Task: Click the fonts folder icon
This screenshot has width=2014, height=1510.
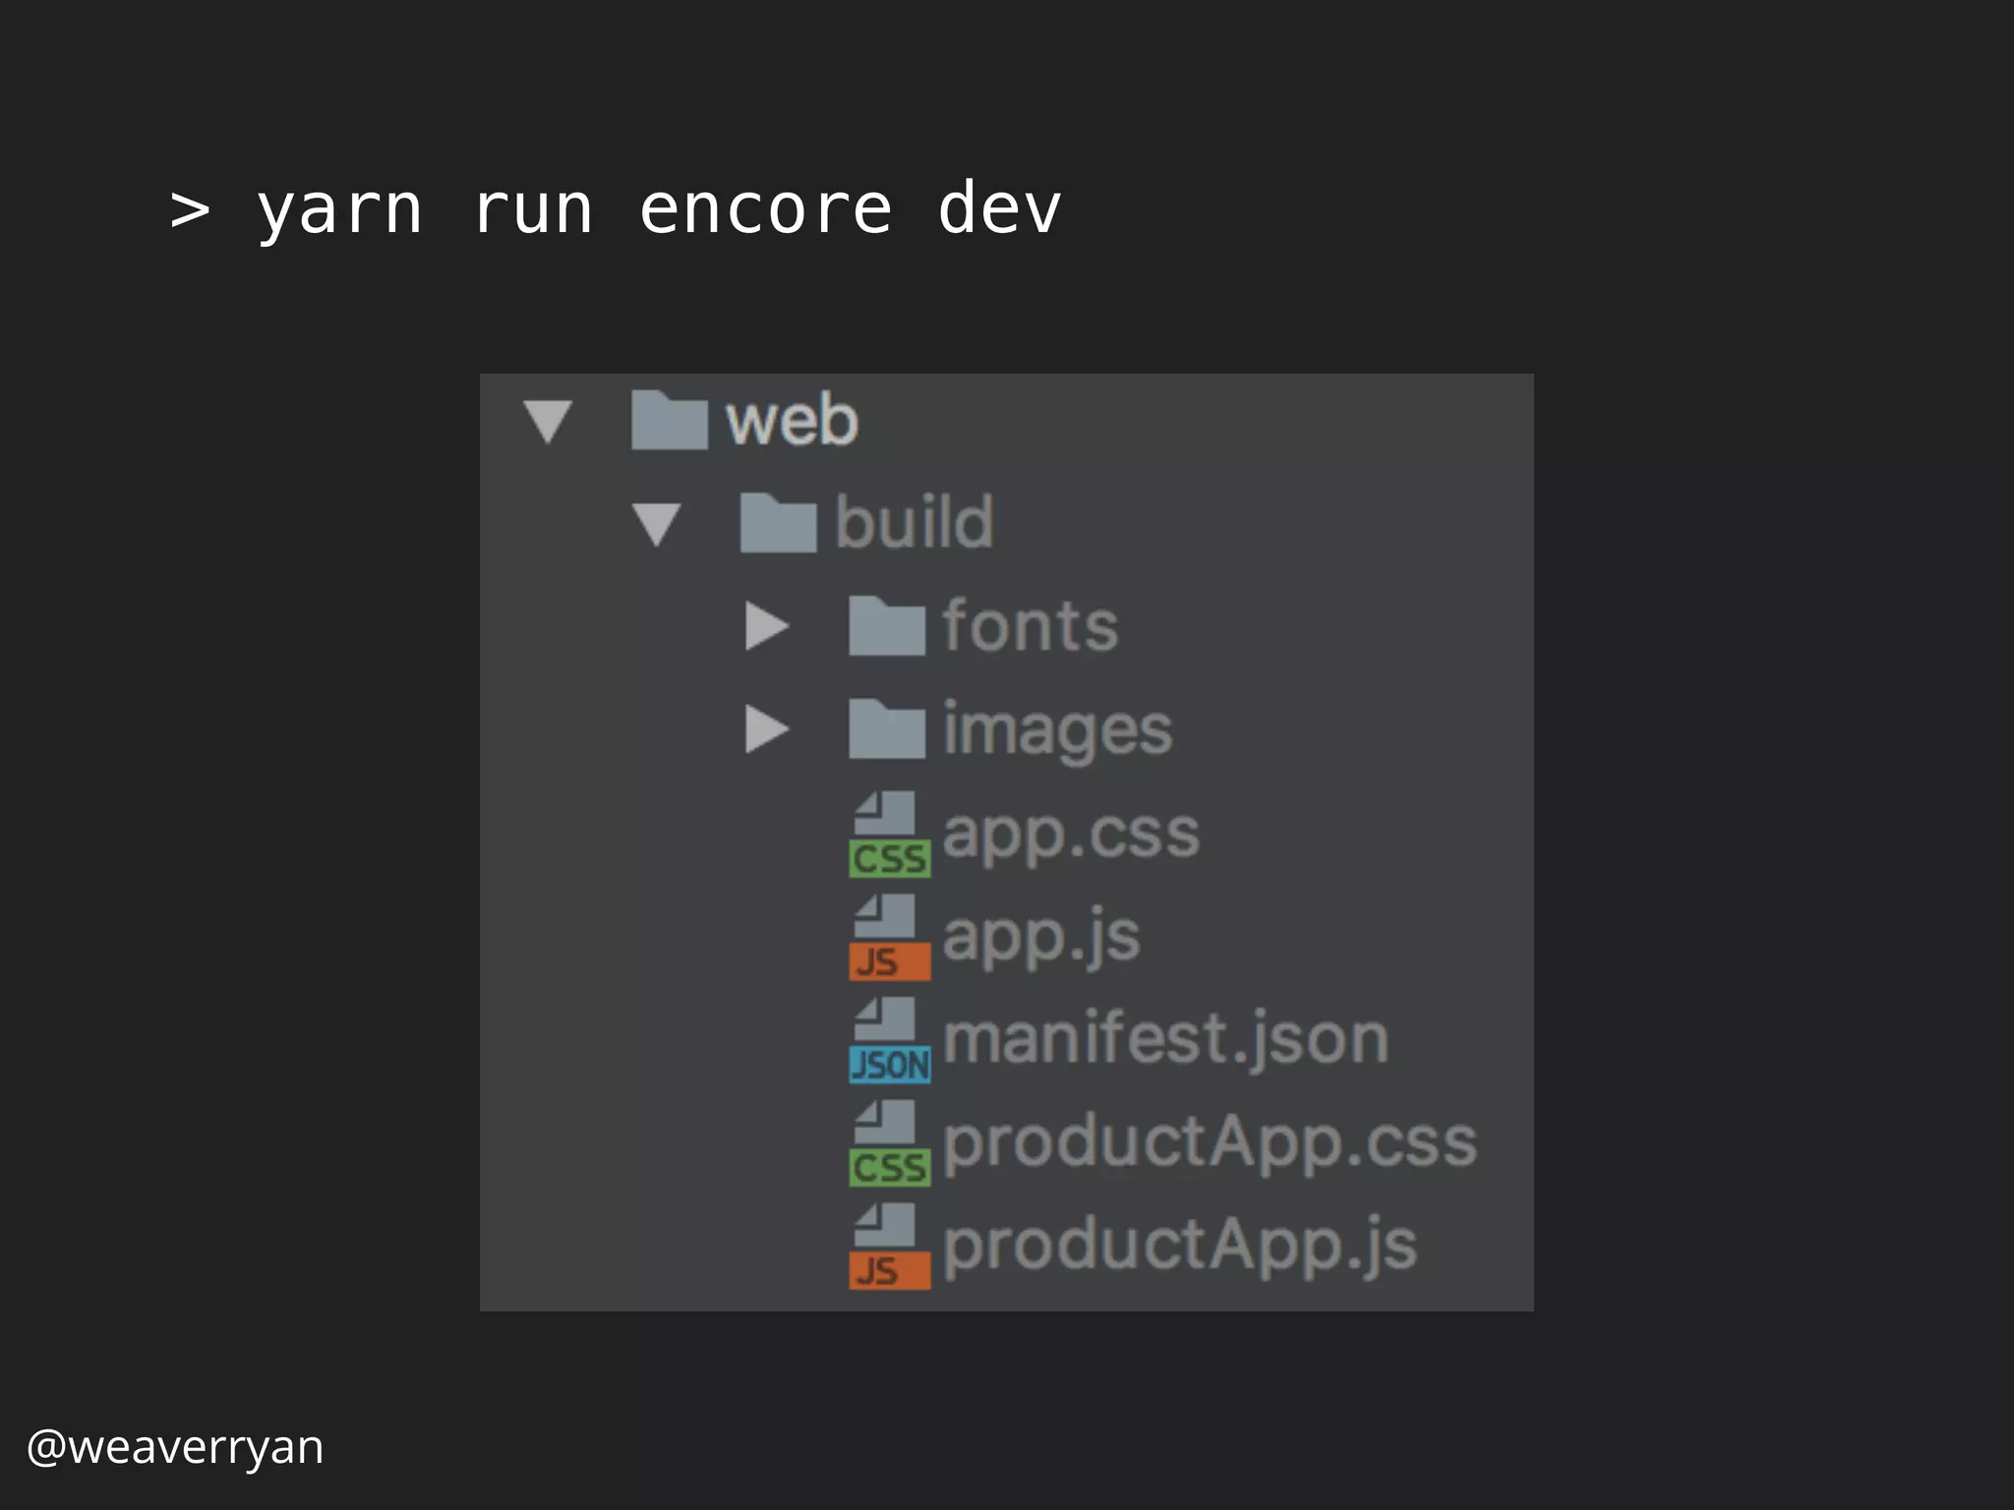Action: (x=887, y=625)
